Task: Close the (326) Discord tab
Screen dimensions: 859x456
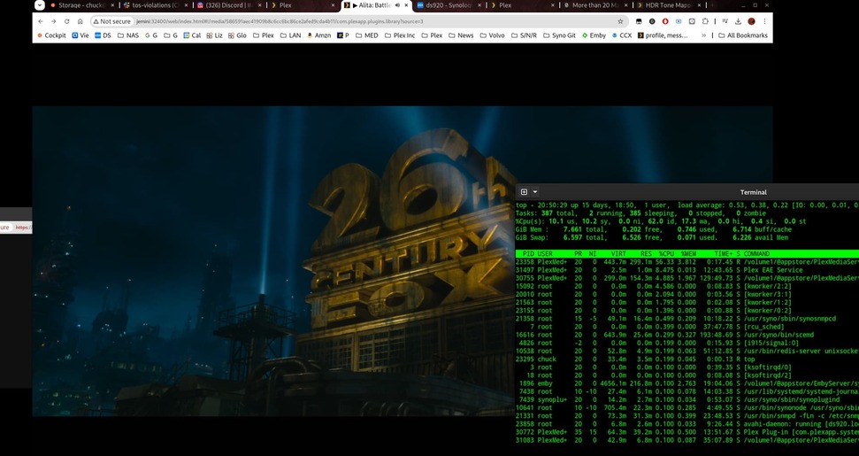Action: coord(259,5)
